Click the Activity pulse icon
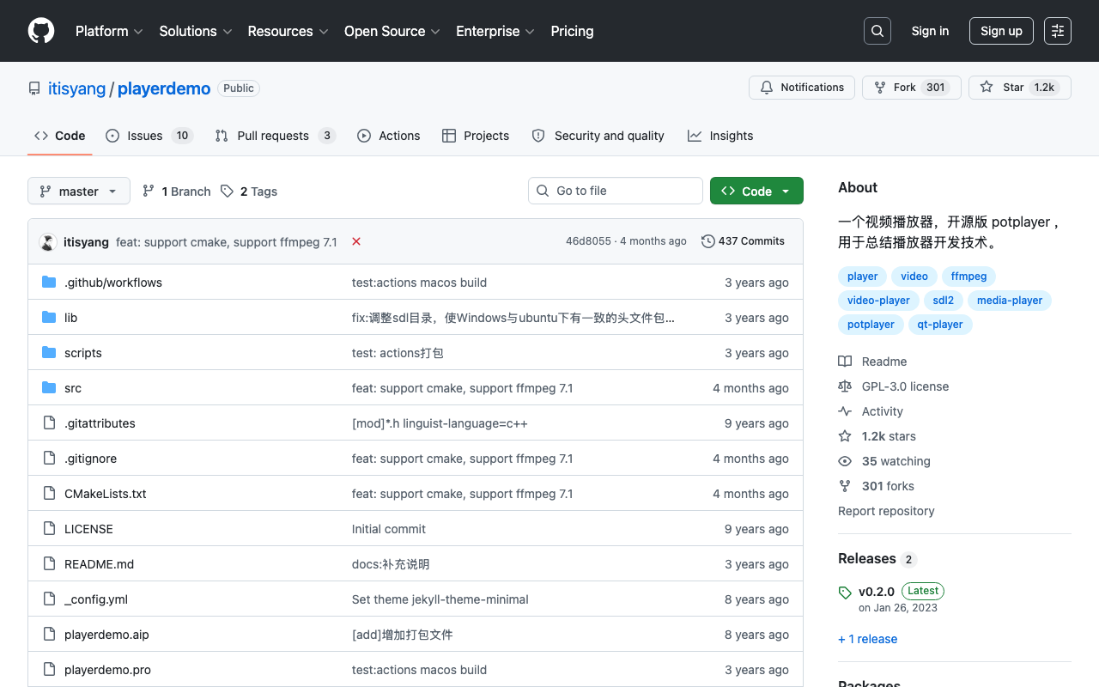This screenshot has height=687, width=1099. coord(845,411)
